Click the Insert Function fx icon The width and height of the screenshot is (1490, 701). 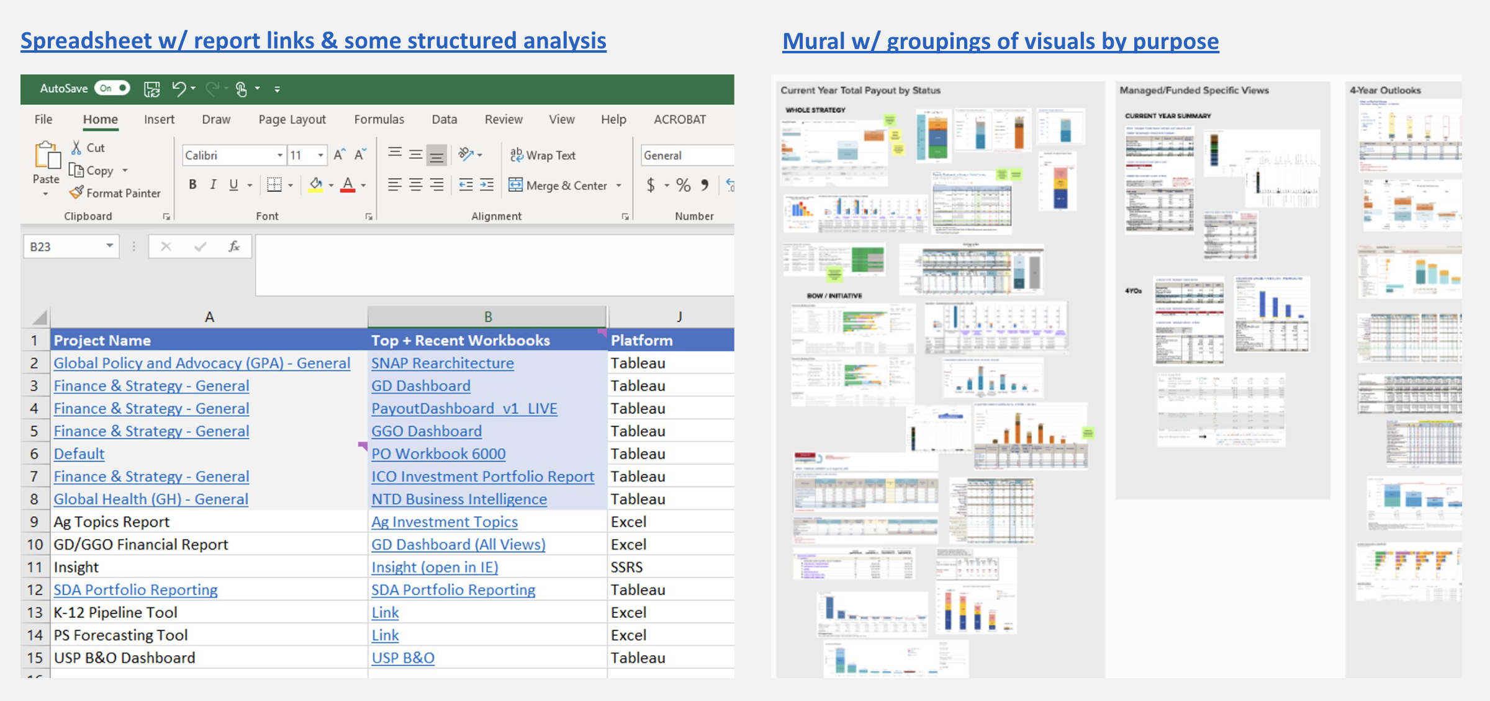coord(234,246)
